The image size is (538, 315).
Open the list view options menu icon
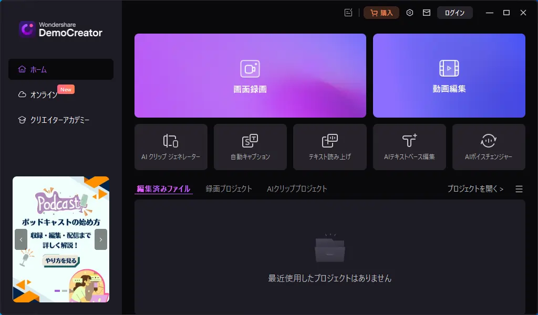(519, 189)
